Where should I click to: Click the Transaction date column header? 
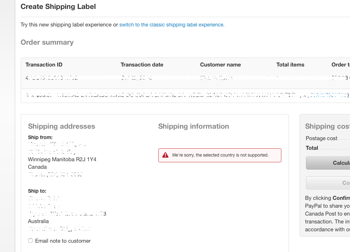point(142,65)
